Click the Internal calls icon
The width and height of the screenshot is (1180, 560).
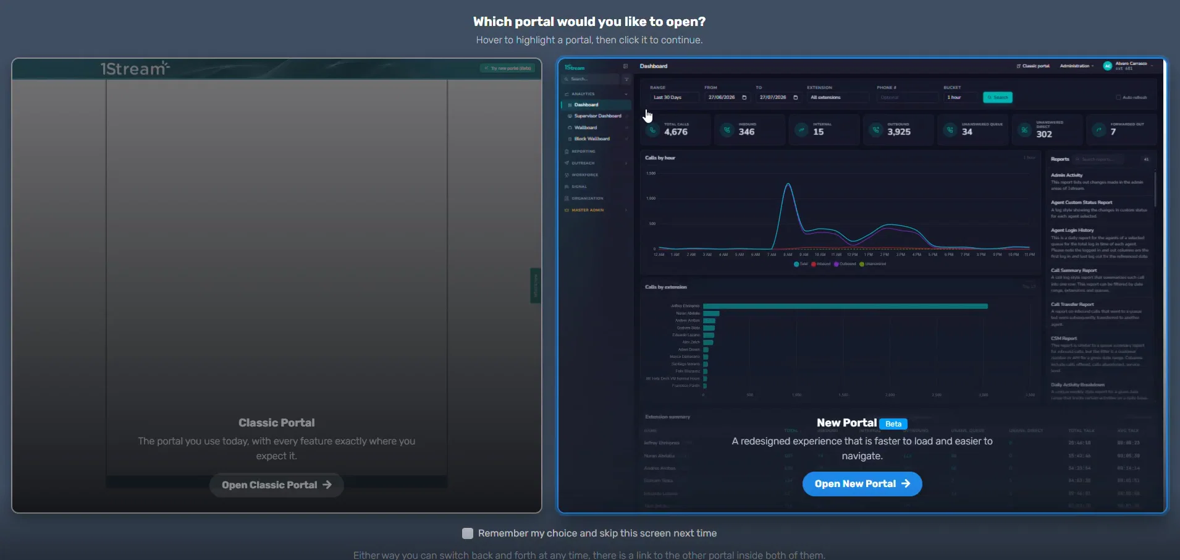[x=801, y=130]
